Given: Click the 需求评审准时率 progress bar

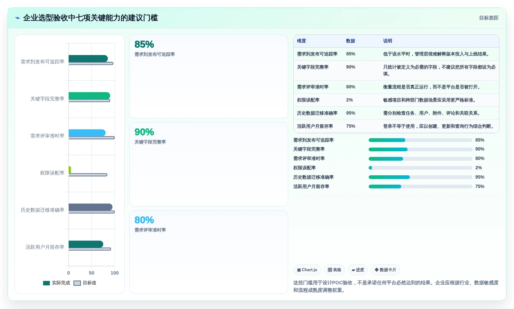Looking at the screenshot, I should [x=420, y=159].
